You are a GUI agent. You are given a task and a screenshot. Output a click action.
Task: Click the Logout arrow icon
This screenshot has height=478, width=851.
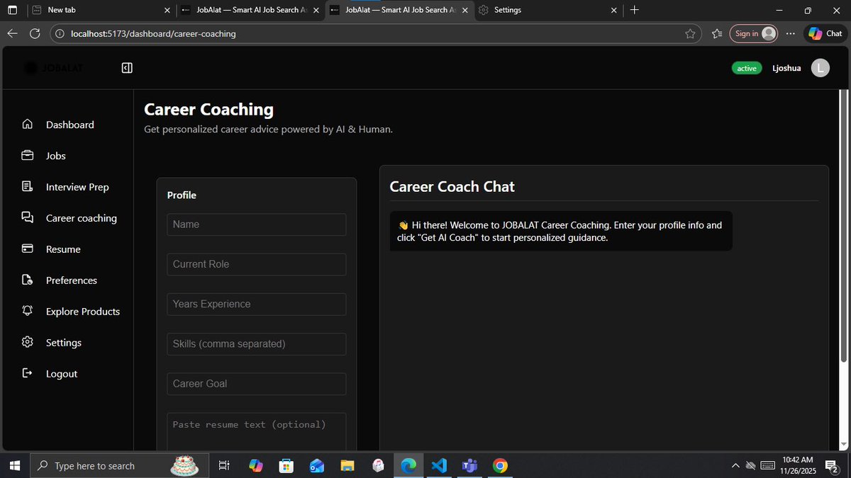click(28, 373)
